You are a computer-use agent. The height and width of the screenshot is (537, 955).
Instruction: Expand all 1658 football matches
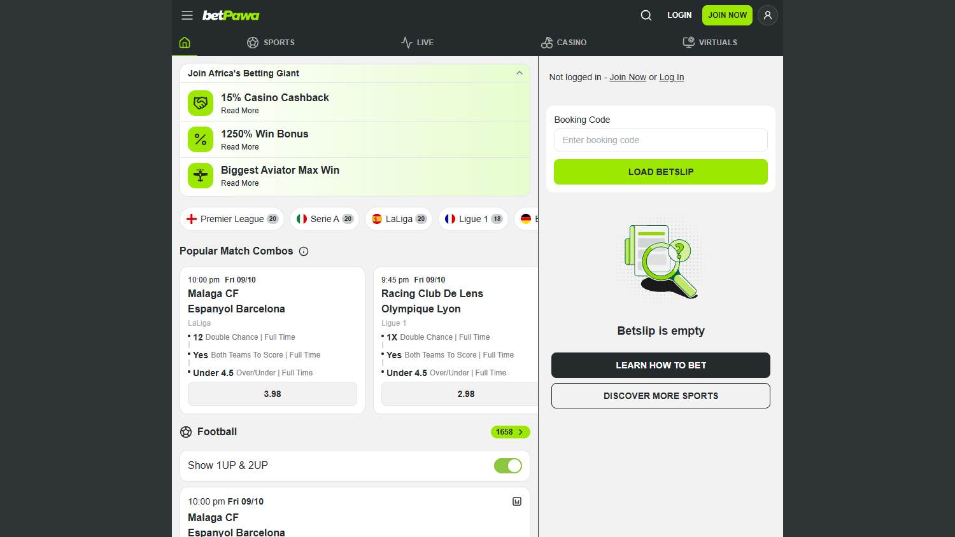[x=510, y=432]
